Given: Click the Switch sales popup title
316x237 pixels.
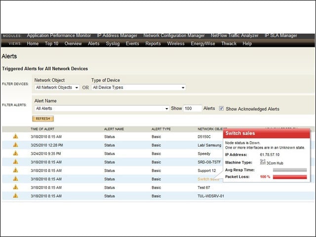Looking at the screenshot, I should (240, 133).
